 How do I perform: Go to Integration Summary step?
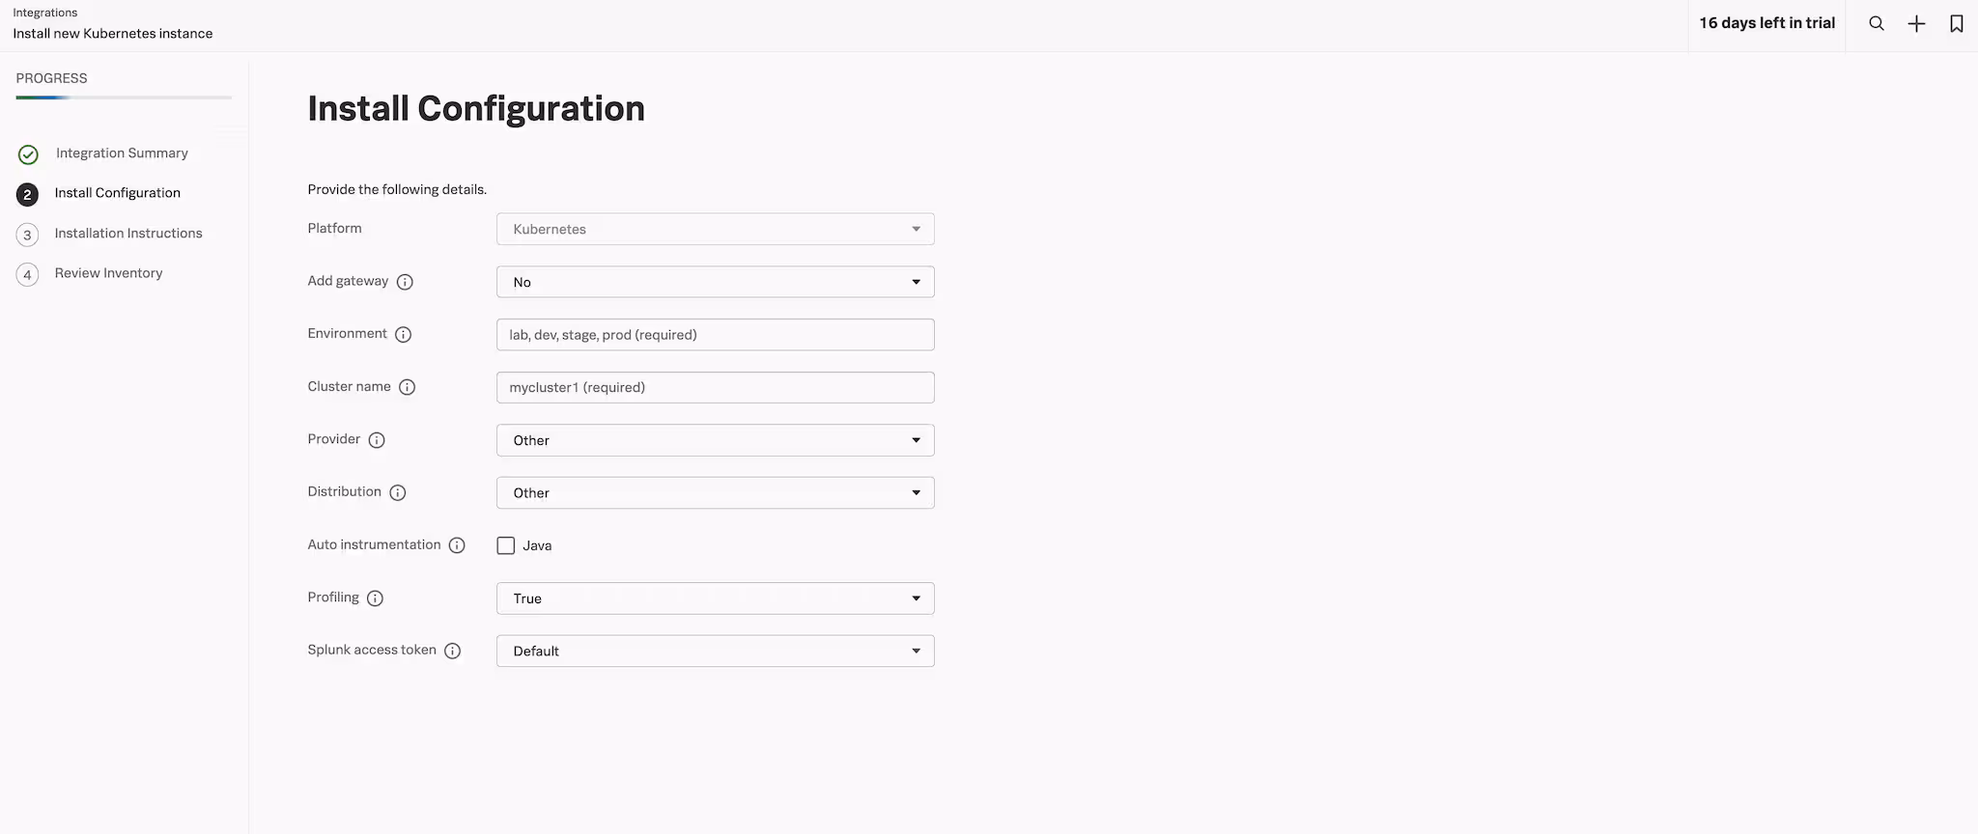tap(122, 153)
